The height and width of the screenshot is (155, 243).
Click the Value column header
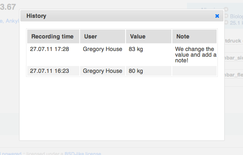point(149,36)
